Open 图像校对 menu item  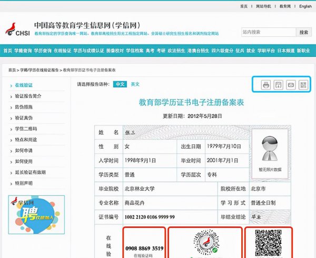click(115, 51)
